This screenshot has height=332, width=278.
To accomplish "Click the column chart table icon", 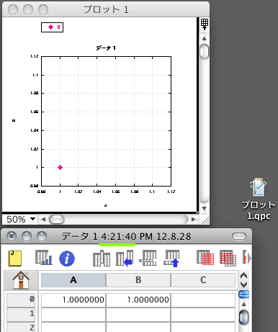I will (44, 258).
